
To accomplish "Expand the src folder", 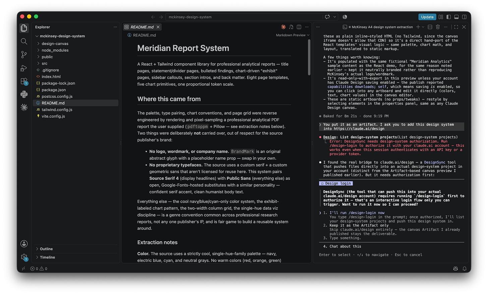I will [38, 63].
